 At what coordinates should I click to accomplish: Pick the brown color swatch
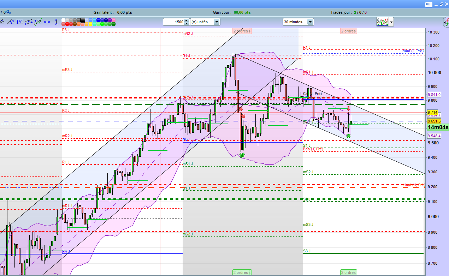75,24
